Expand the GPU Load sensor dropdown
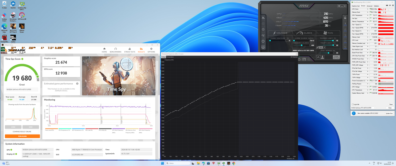396x166 pixels. [368, 40]
